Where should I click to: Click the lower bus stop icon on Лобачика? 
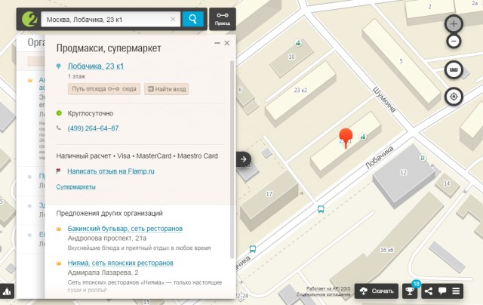click(253, 249)
